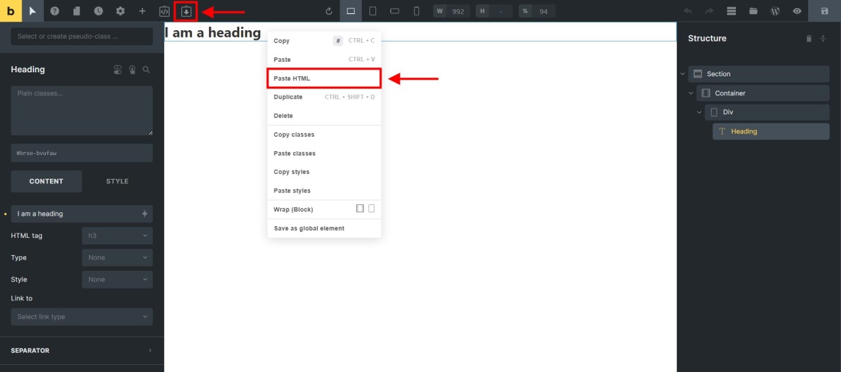Click the pseudo-class input field
841x372 pixels.
click(x=81, y=37)
